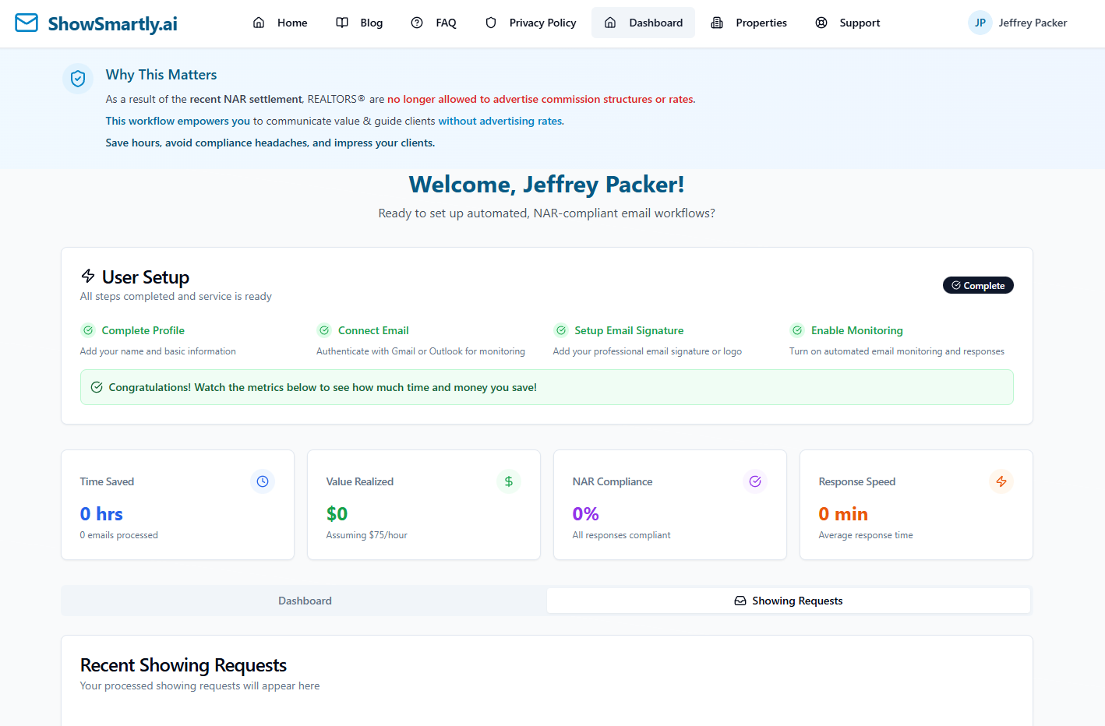Click the '0 hrs' value
The image size is (1105, 726).
[101, 513]
